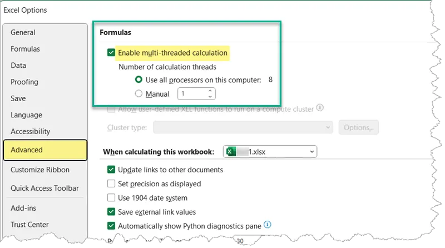445x248 pixels.
Task: Expand the Cluster type dropdown
Action: pyautogui.click(x=327, y=127)
